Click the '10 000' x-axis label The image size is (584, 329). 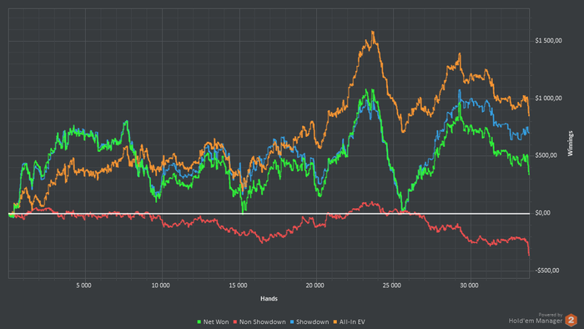[x=160, y=286]
